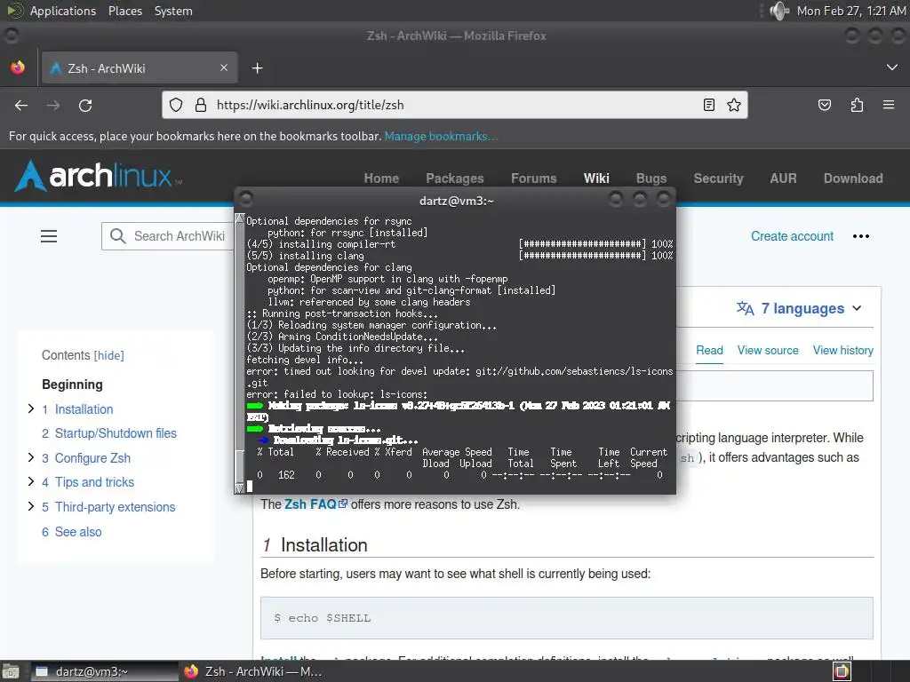The width and height of the screenshot is (910, 682).
Task: Open the View history tab
Action: click(842, 350)
